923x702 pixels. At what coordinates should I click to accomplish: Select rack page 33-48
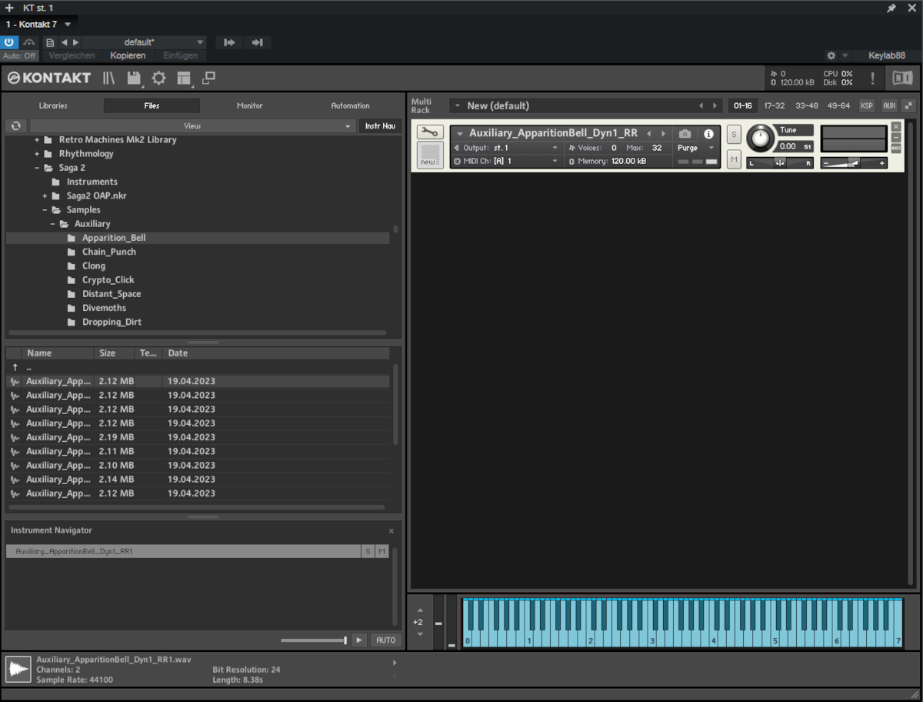(807, 105)
